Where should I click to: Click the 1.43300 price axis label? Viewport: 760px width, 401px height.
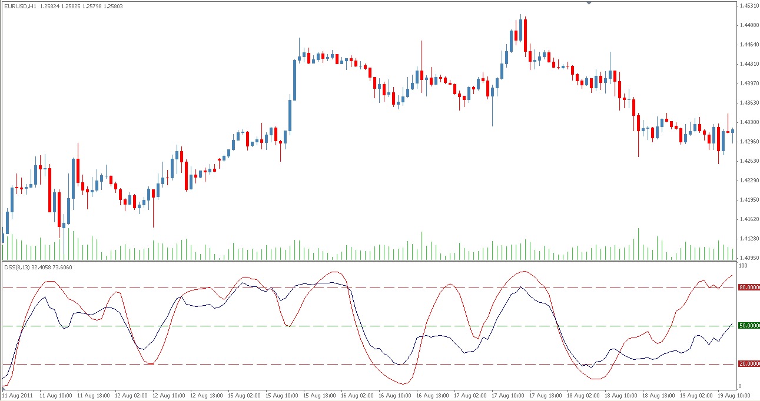[x=748, y=122]
